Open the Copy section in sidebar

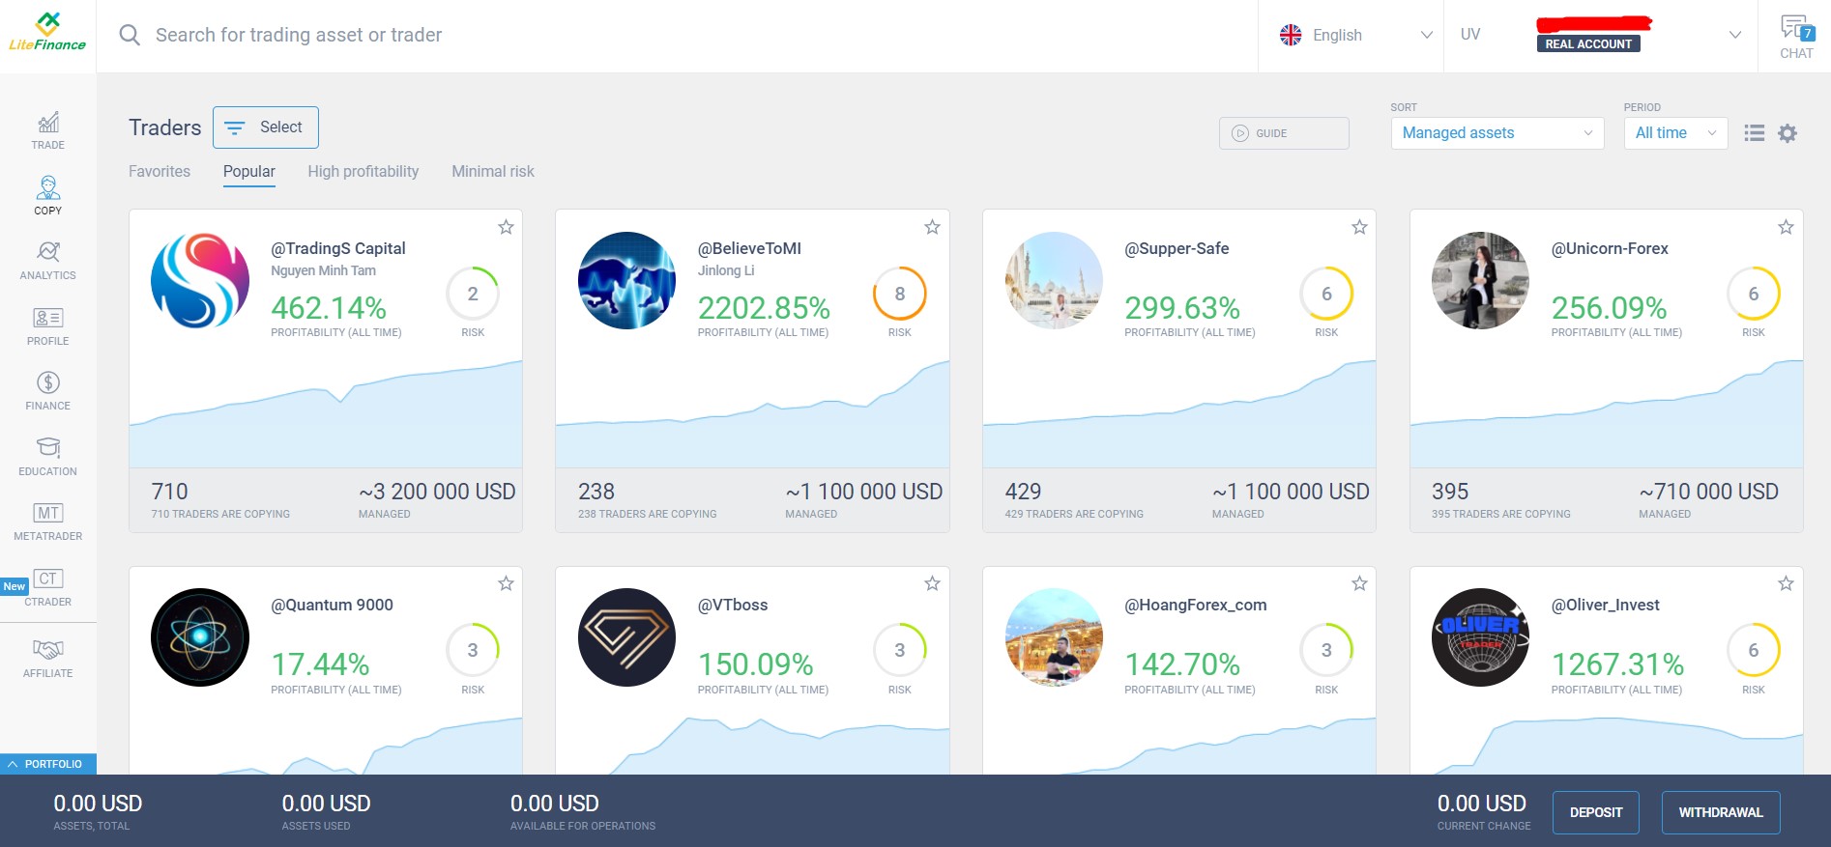click(x=47, y=195)
